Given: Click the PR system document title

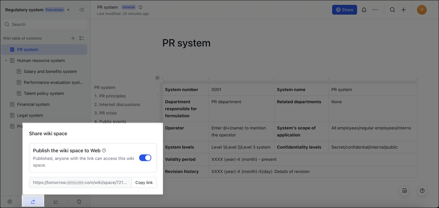Looking at the screenshot, I should pos(186,43).
